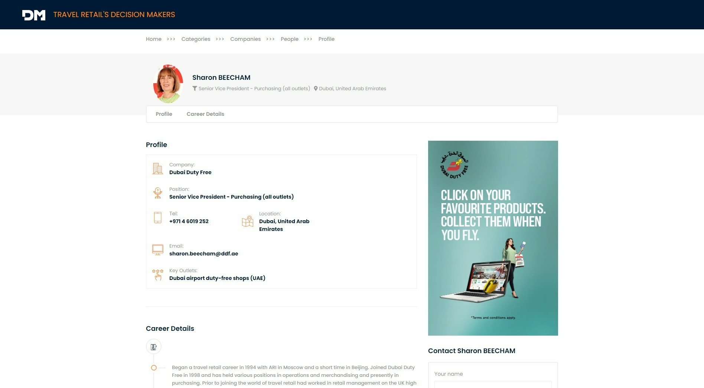The height and width of the screenshot is (388, 704).
Task: Click the bold Senior Vice President position value
Action: (231, 197)
